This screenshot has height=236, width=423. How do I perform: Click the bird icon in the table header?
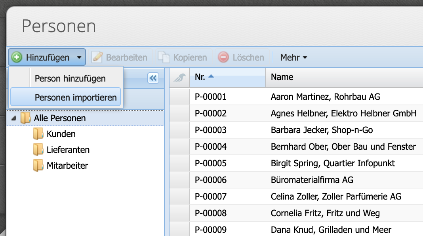[179, 77]
